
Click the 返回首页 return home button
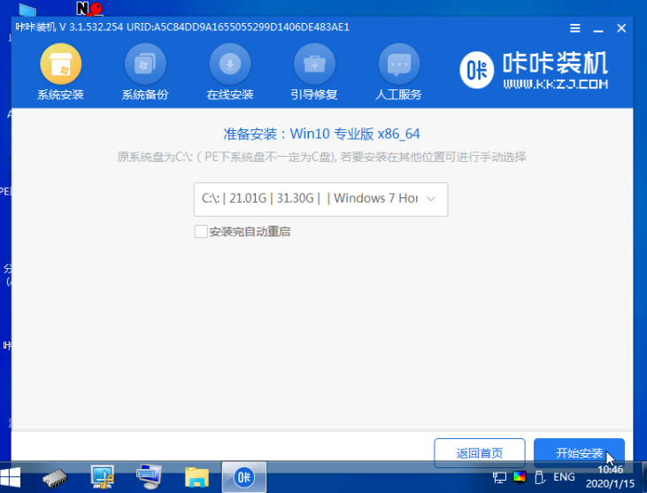pyautogui.click(x=480, y=453)
